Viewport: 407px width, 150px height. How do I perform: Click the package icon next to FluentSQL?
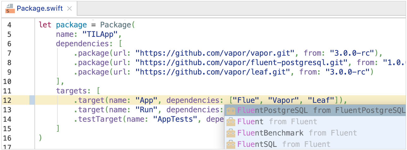[231, 144]
